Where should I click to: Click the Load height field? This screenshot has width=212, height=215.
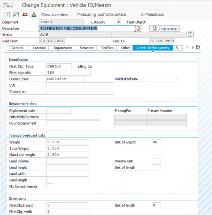click(67, 167)
